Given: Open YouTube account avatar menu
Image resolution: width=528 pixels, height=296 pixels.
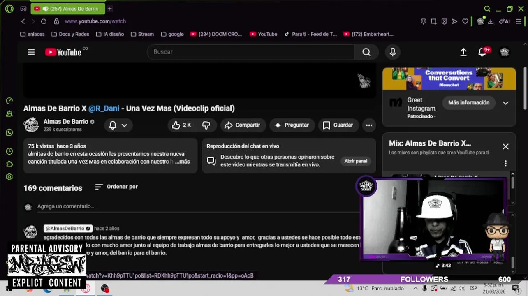Looking at the screenshot, I should pyautogui.click(x=505, y=52).
